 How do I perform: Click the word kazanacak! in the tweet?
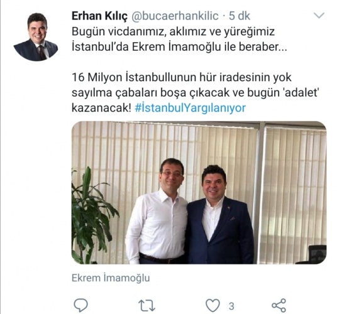pyautogui.click(x=101, y=108)
